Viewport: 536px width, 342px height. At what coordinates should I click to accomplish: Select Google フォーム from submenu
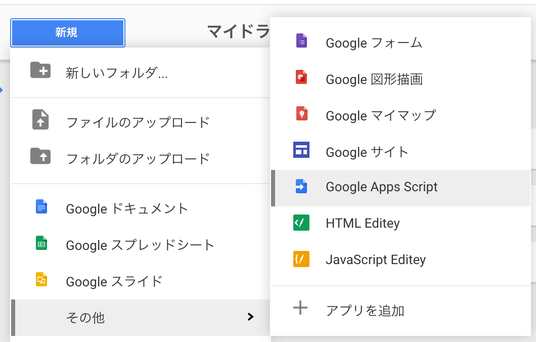(400, 43)
